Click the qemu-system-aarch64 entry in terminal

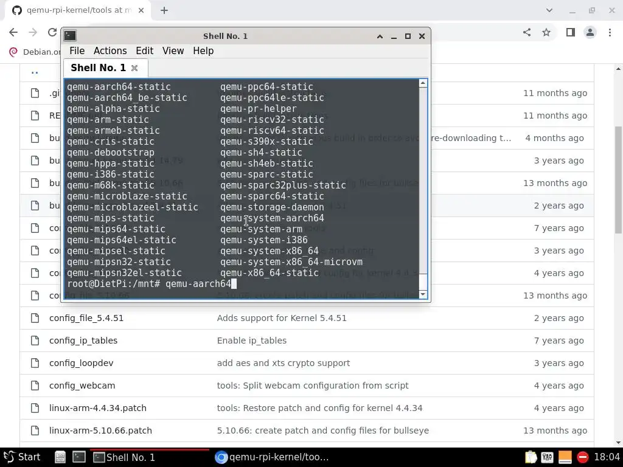pyautogui.click(x=272, y=218)
